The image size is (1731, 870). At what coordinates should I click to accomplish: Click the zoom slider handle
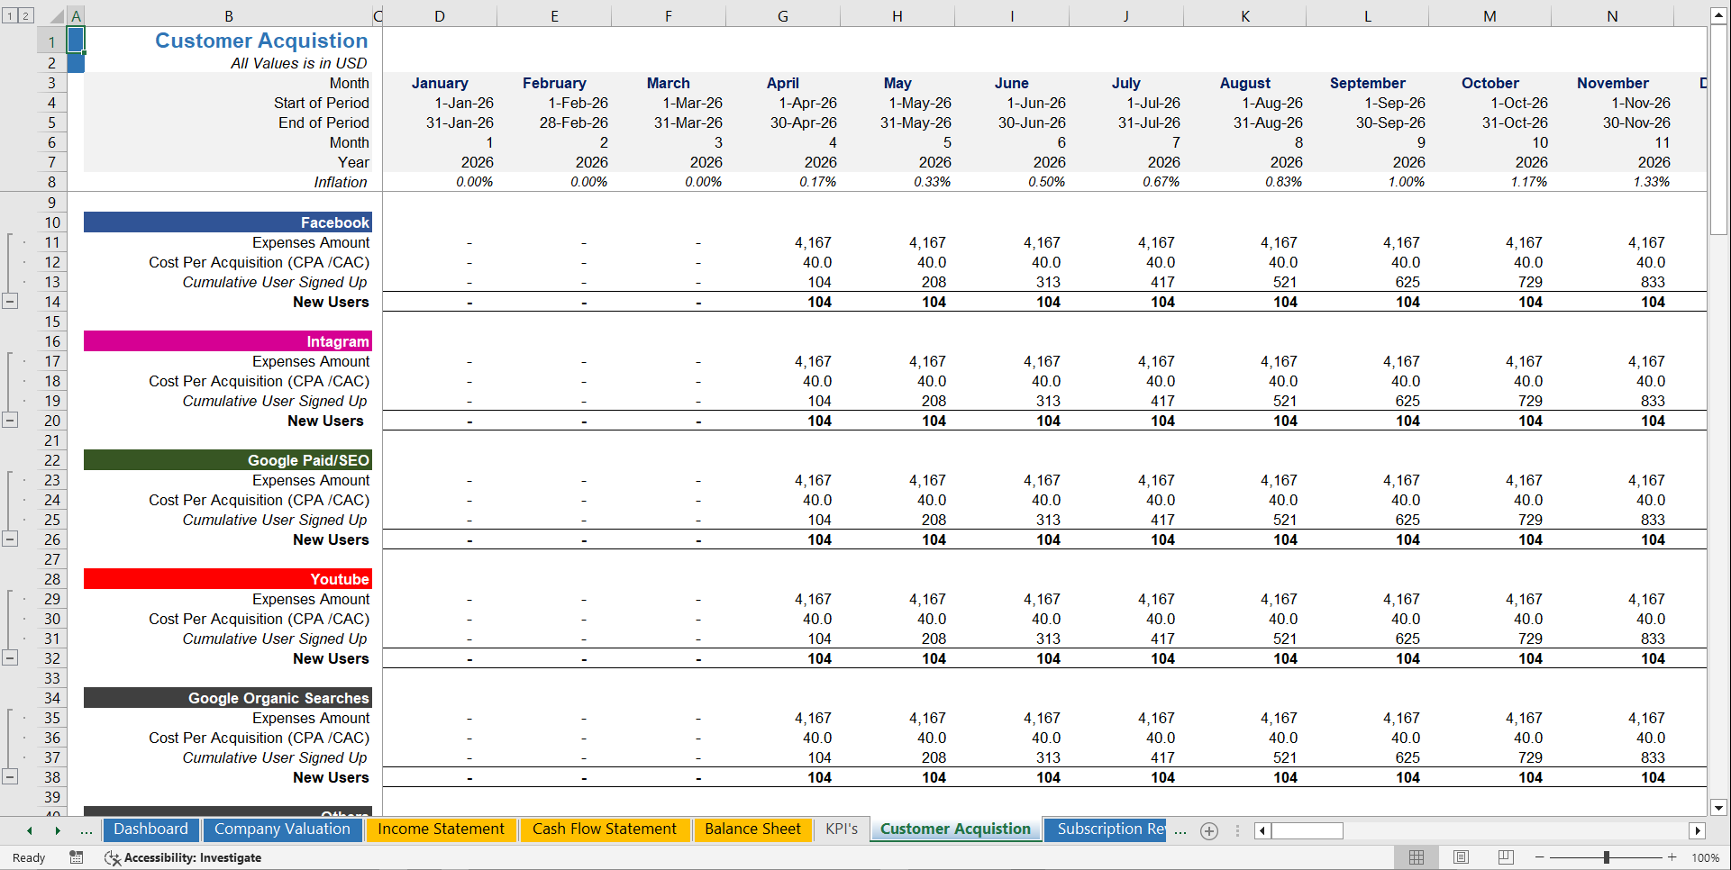pyautogui.click(x=1608, y=857)
